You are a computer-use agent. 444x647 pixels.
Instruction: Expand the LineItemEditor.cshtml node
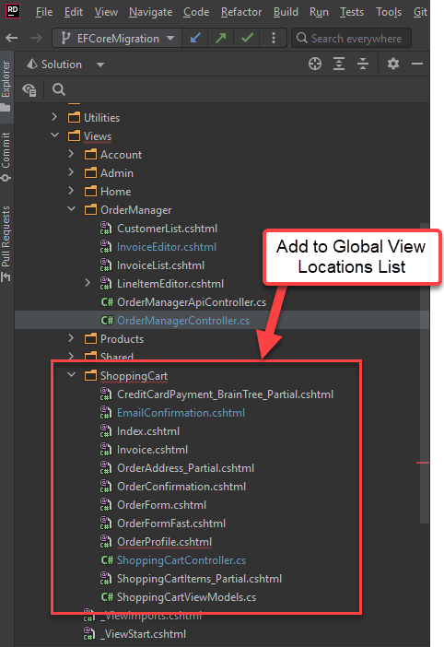tap(88, 283)
